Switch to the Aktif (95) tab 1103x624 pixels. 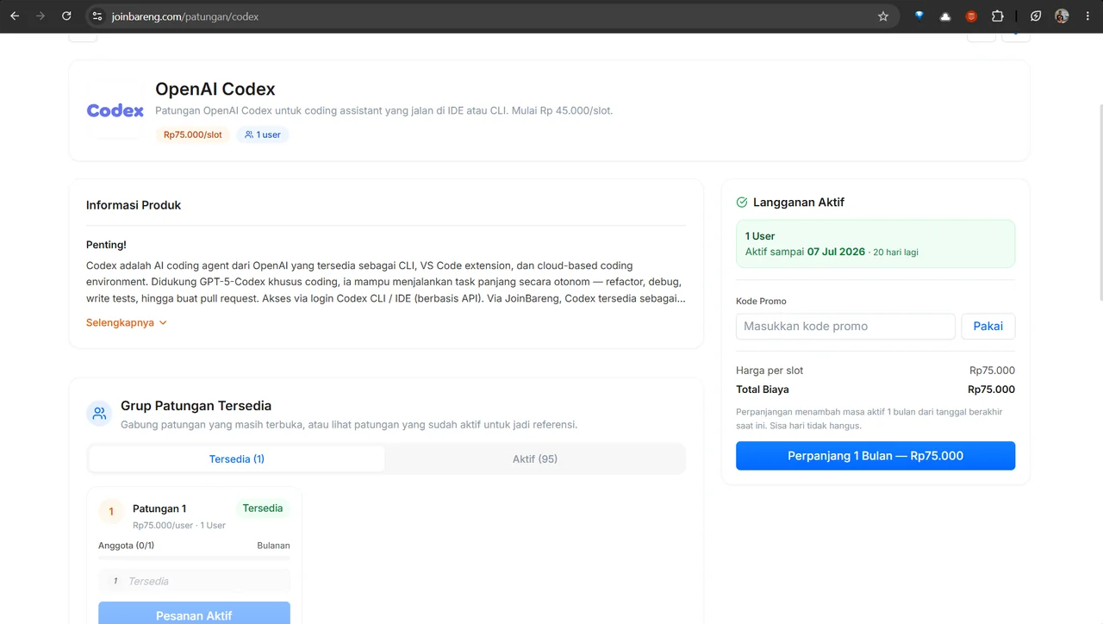click(x=535, y=459)
